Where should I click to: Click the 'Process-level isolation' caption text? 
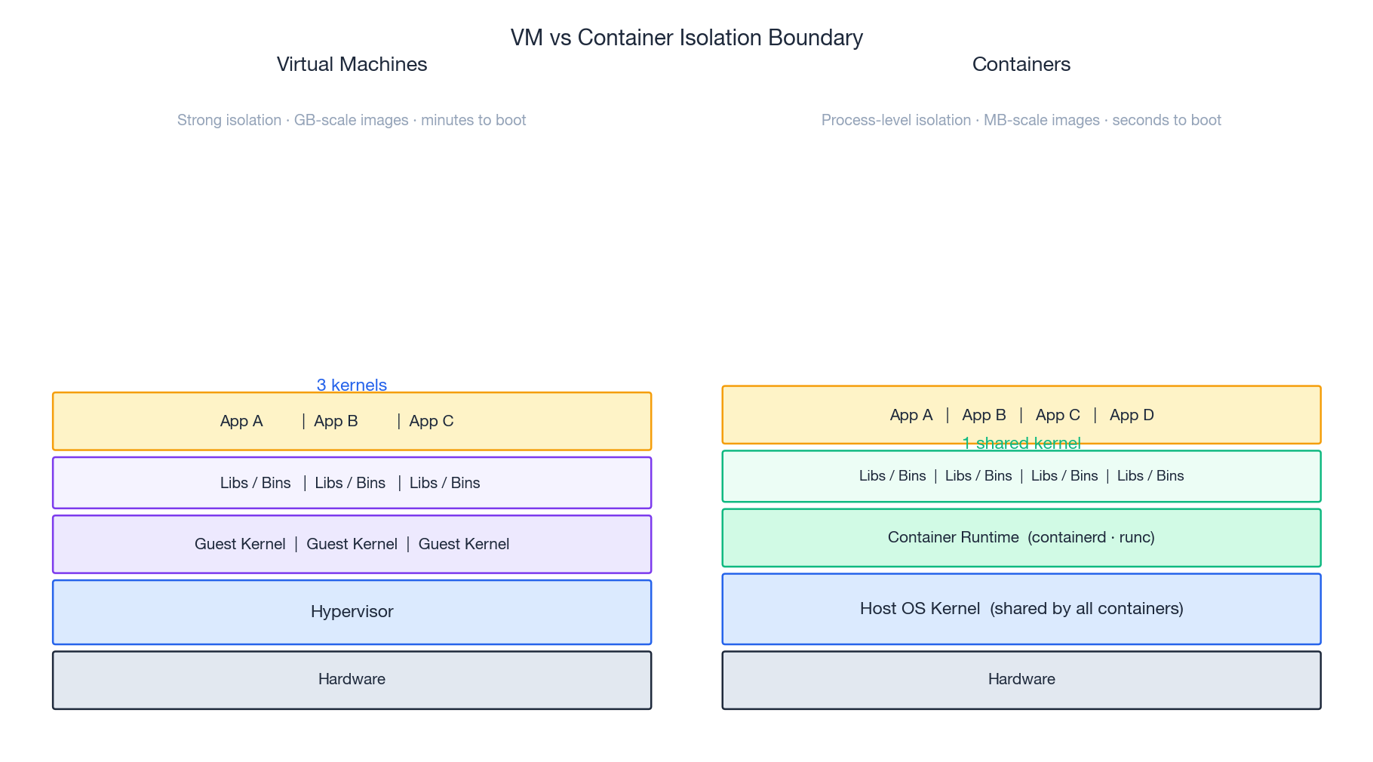895,119
